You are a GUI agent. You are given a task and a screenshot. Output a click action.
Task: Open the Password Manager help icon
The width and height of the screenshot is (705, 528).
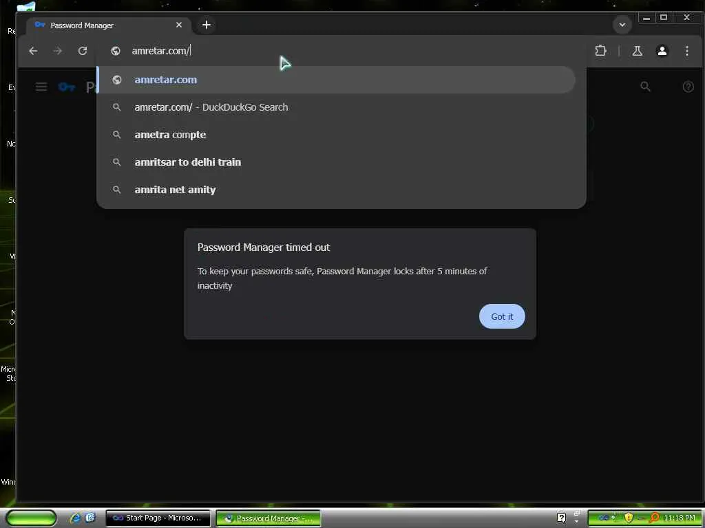click(688, 87)
